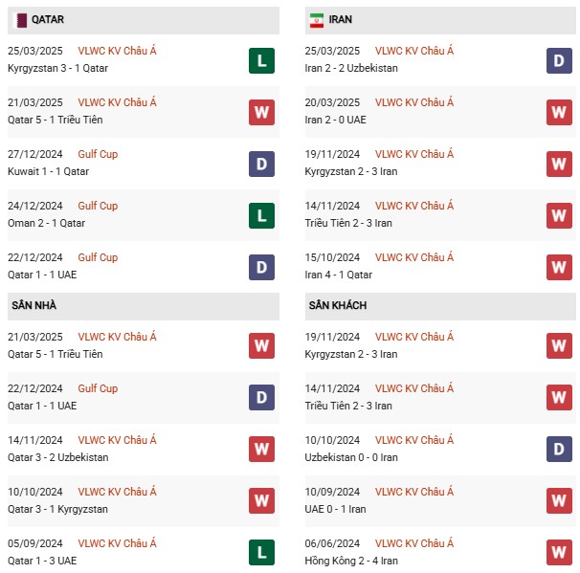This screenshot has height=573, width=580.
Task: Click the D badge for Iran 2-2 Uzbekistan
Action: (559, 60)
